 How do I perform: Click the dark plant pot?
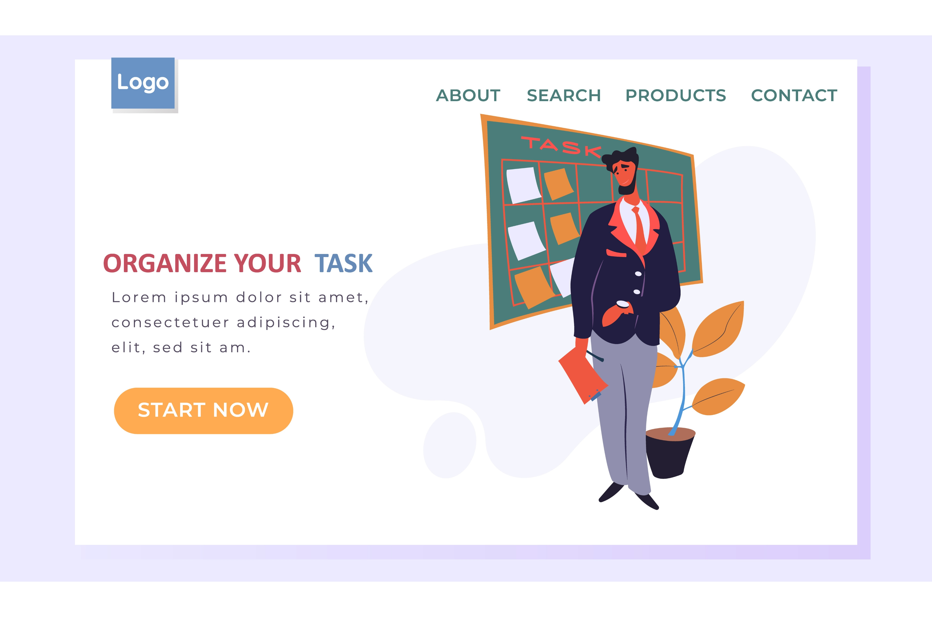[670, 453]
